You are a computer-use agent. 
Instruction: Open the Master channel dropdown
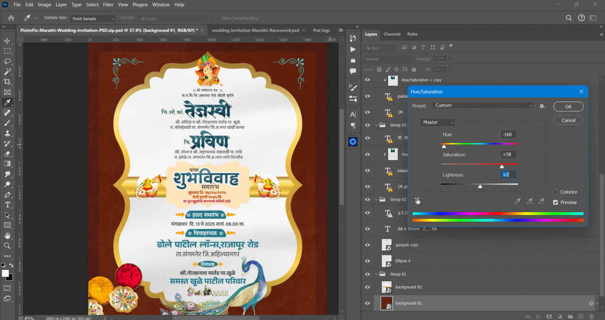[x=437, y=122]
